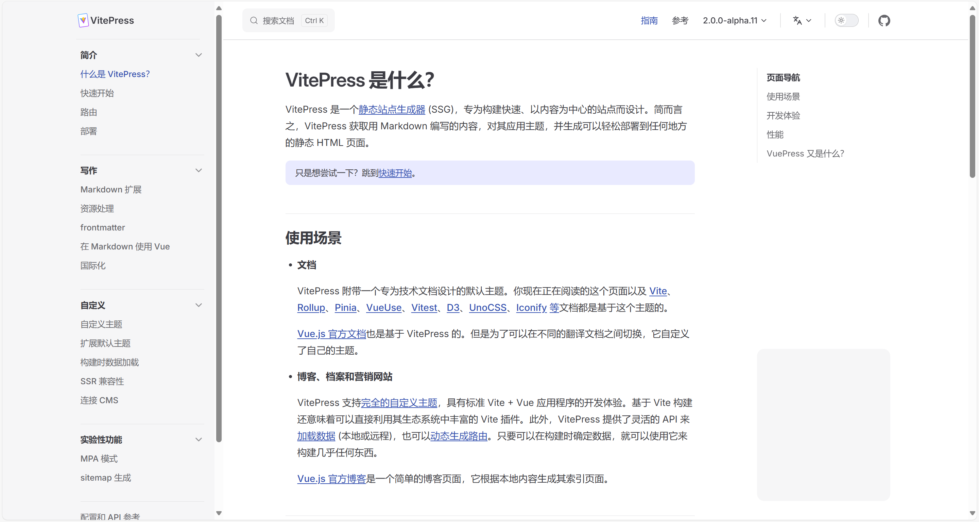The height and width of the screenshot is (522, 979).
Task: Open SSR 兼容性 in the sidebar
Action: (102, 381)
